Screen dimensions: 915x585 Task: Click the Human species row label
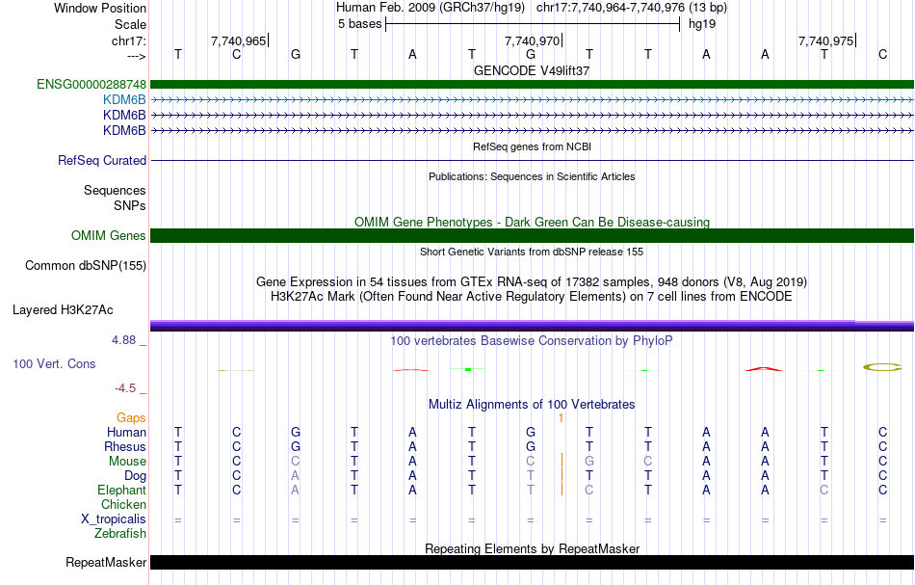click(126, 432)
